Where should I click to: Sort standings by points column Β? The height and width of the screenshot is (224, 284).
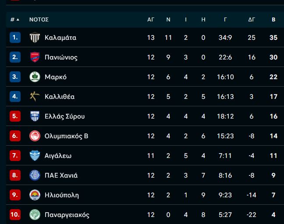(273, 20)
